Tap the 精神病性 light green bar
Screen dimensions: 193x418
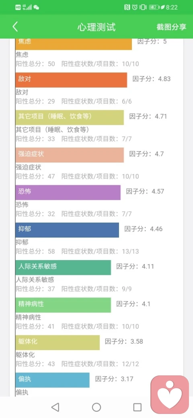tap(63, 305)
